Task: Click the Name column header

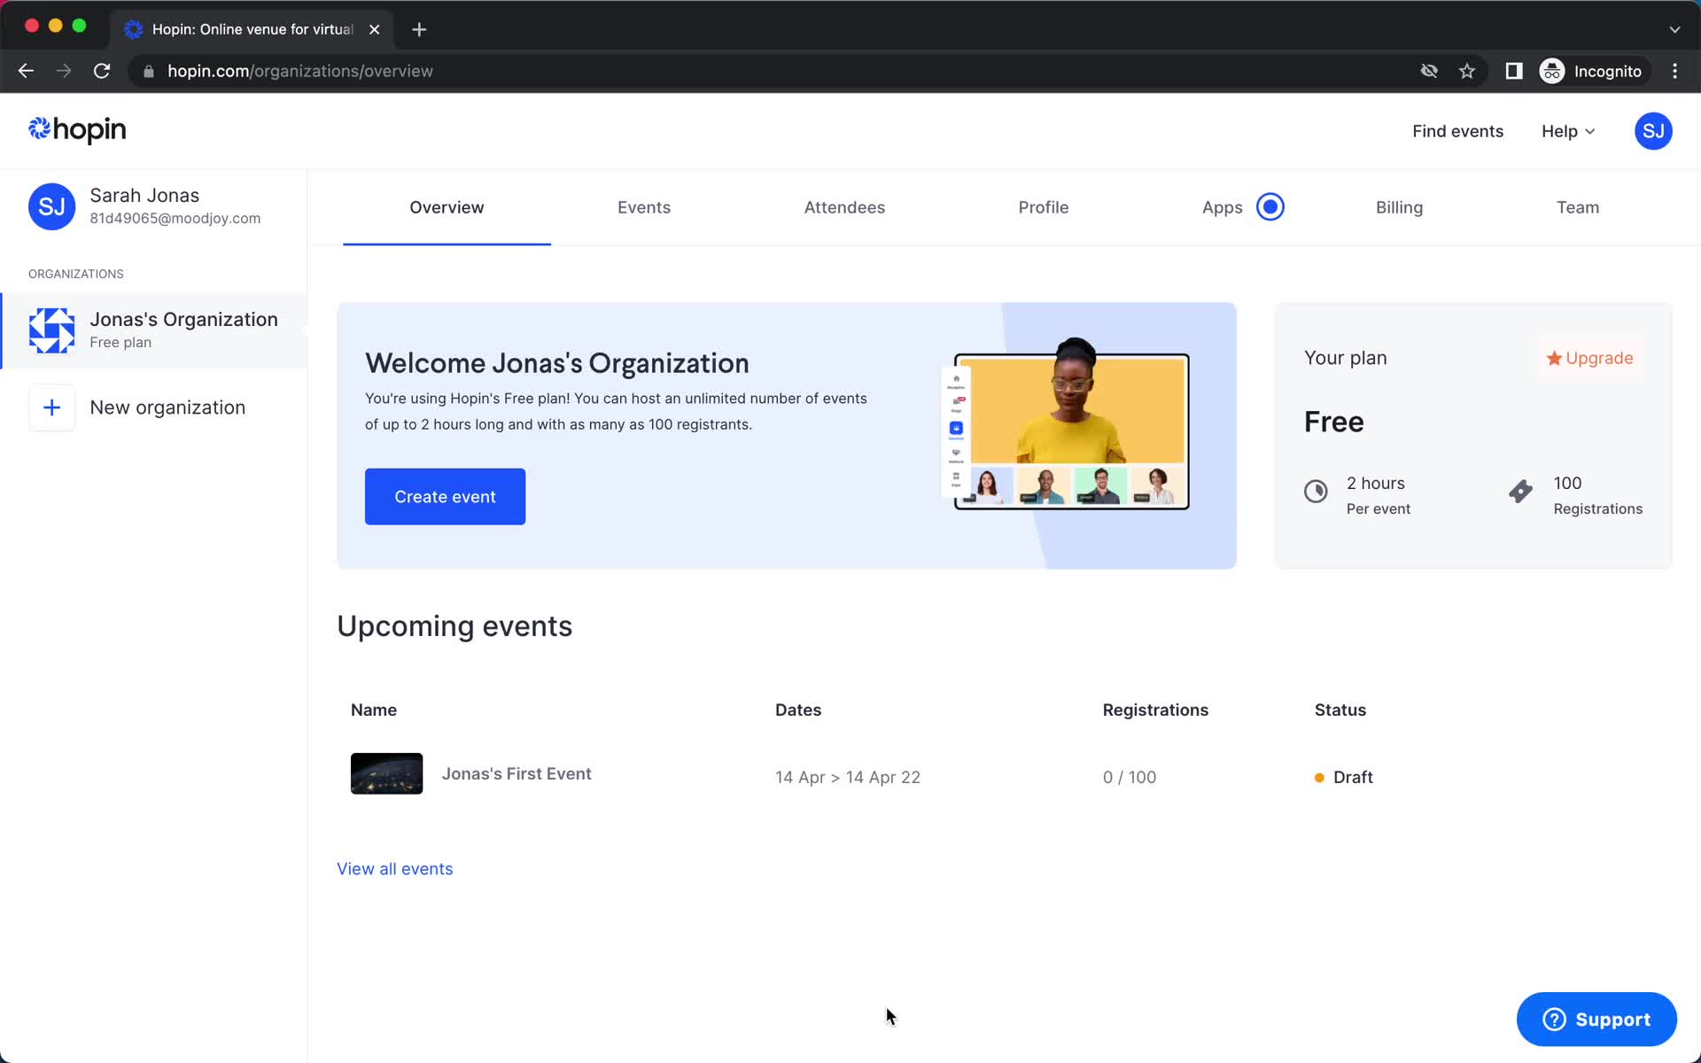Action: [x=374, y=710]
